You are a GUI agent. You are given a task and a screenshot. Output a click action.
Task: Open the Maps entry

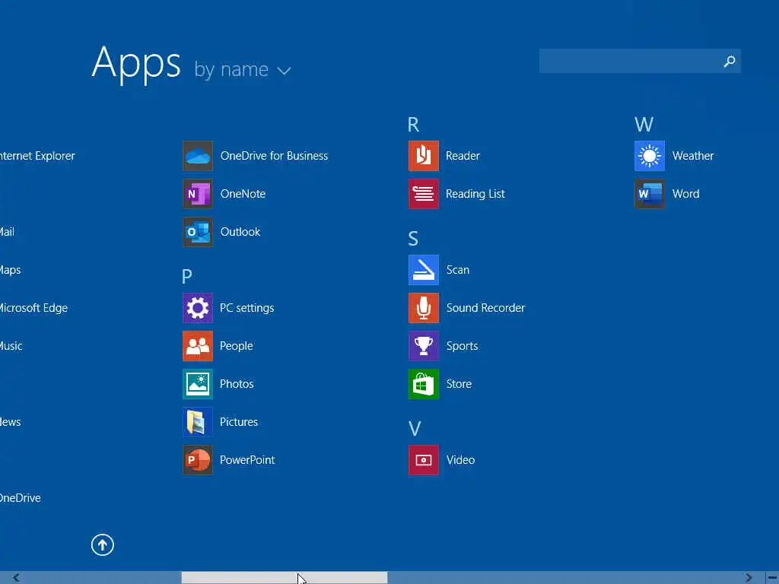[11, 270]
